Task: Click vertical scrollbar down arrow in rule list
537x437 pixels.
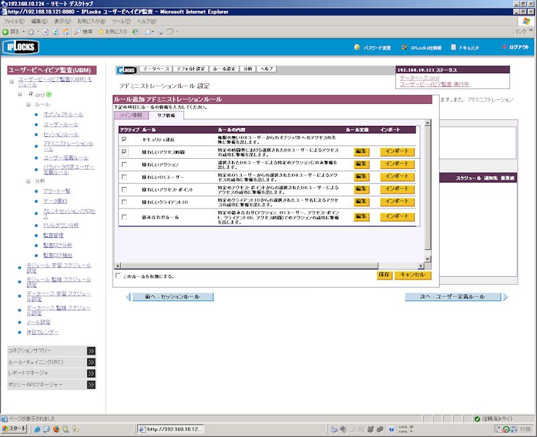Action: click(428, 259)
